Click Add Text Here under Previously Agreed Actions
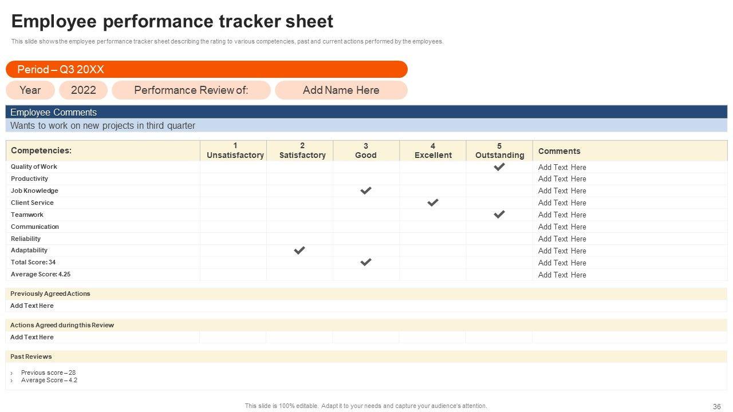 click(x=32, y=306)
